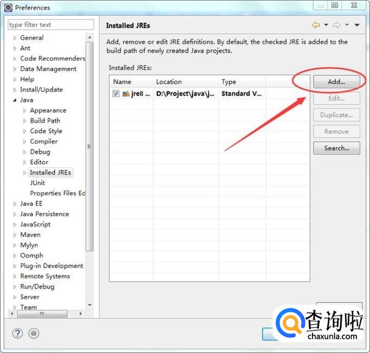
Task: Select Code Style in the tree
Action: tap(46, 131)
